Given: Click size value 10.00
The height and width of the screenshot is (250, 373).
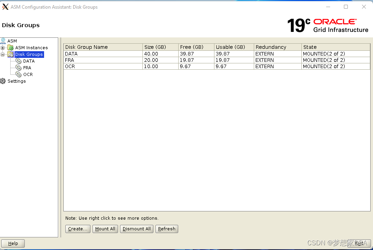Looking at the screenshot, I should 151,67.
